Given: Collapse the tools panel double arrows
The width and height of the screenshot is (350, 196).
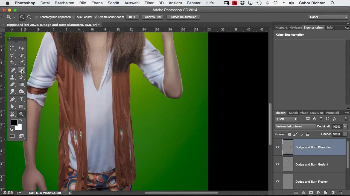Looking at the screenshot, I should (24, 39).
